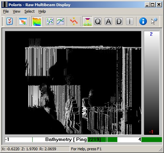Viewport: 164px width, 153px height.
Task: Open the line graph profile icon
Action: (60, 21)
